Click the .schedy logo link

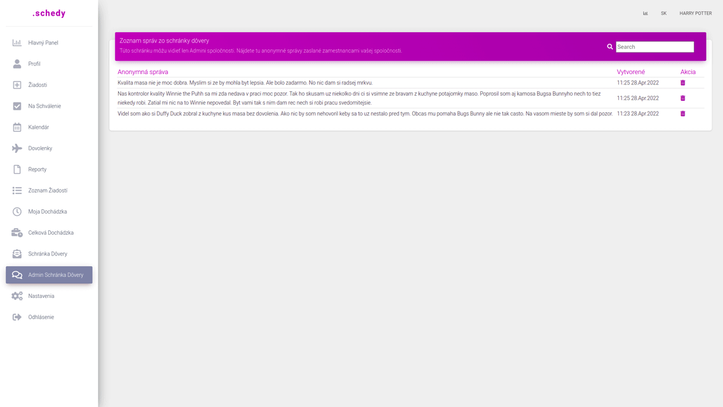[49, 13]
